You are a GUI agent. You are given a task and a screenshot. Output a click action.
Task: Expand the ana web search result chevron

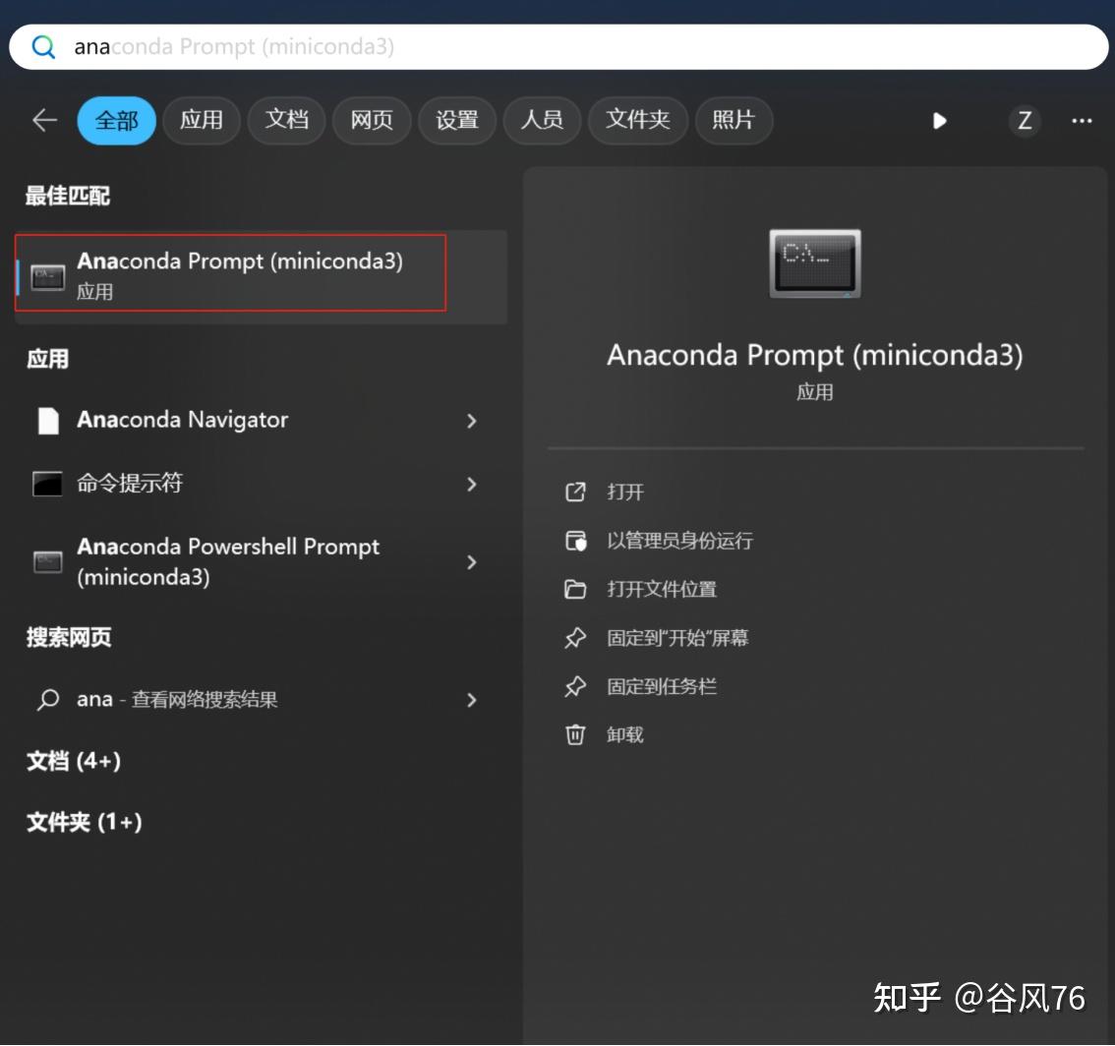click(471, 700)
